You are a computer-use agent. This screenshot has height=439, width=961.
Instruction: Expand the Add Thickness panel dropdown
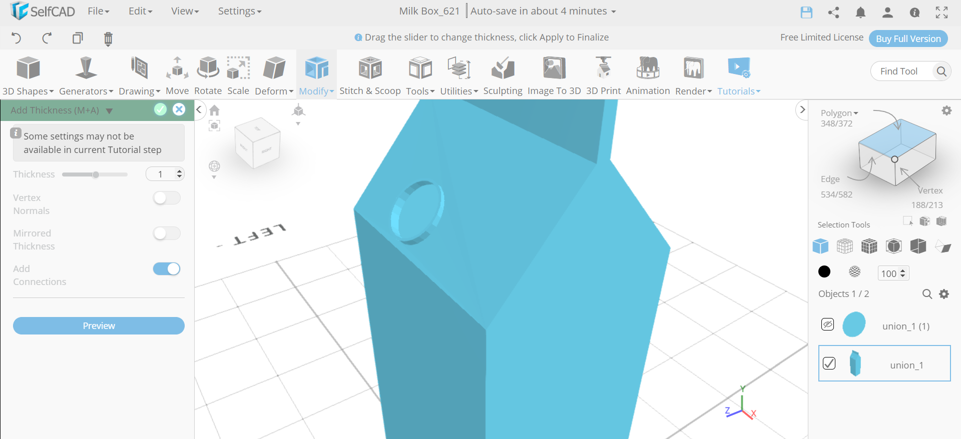[110, 111]
